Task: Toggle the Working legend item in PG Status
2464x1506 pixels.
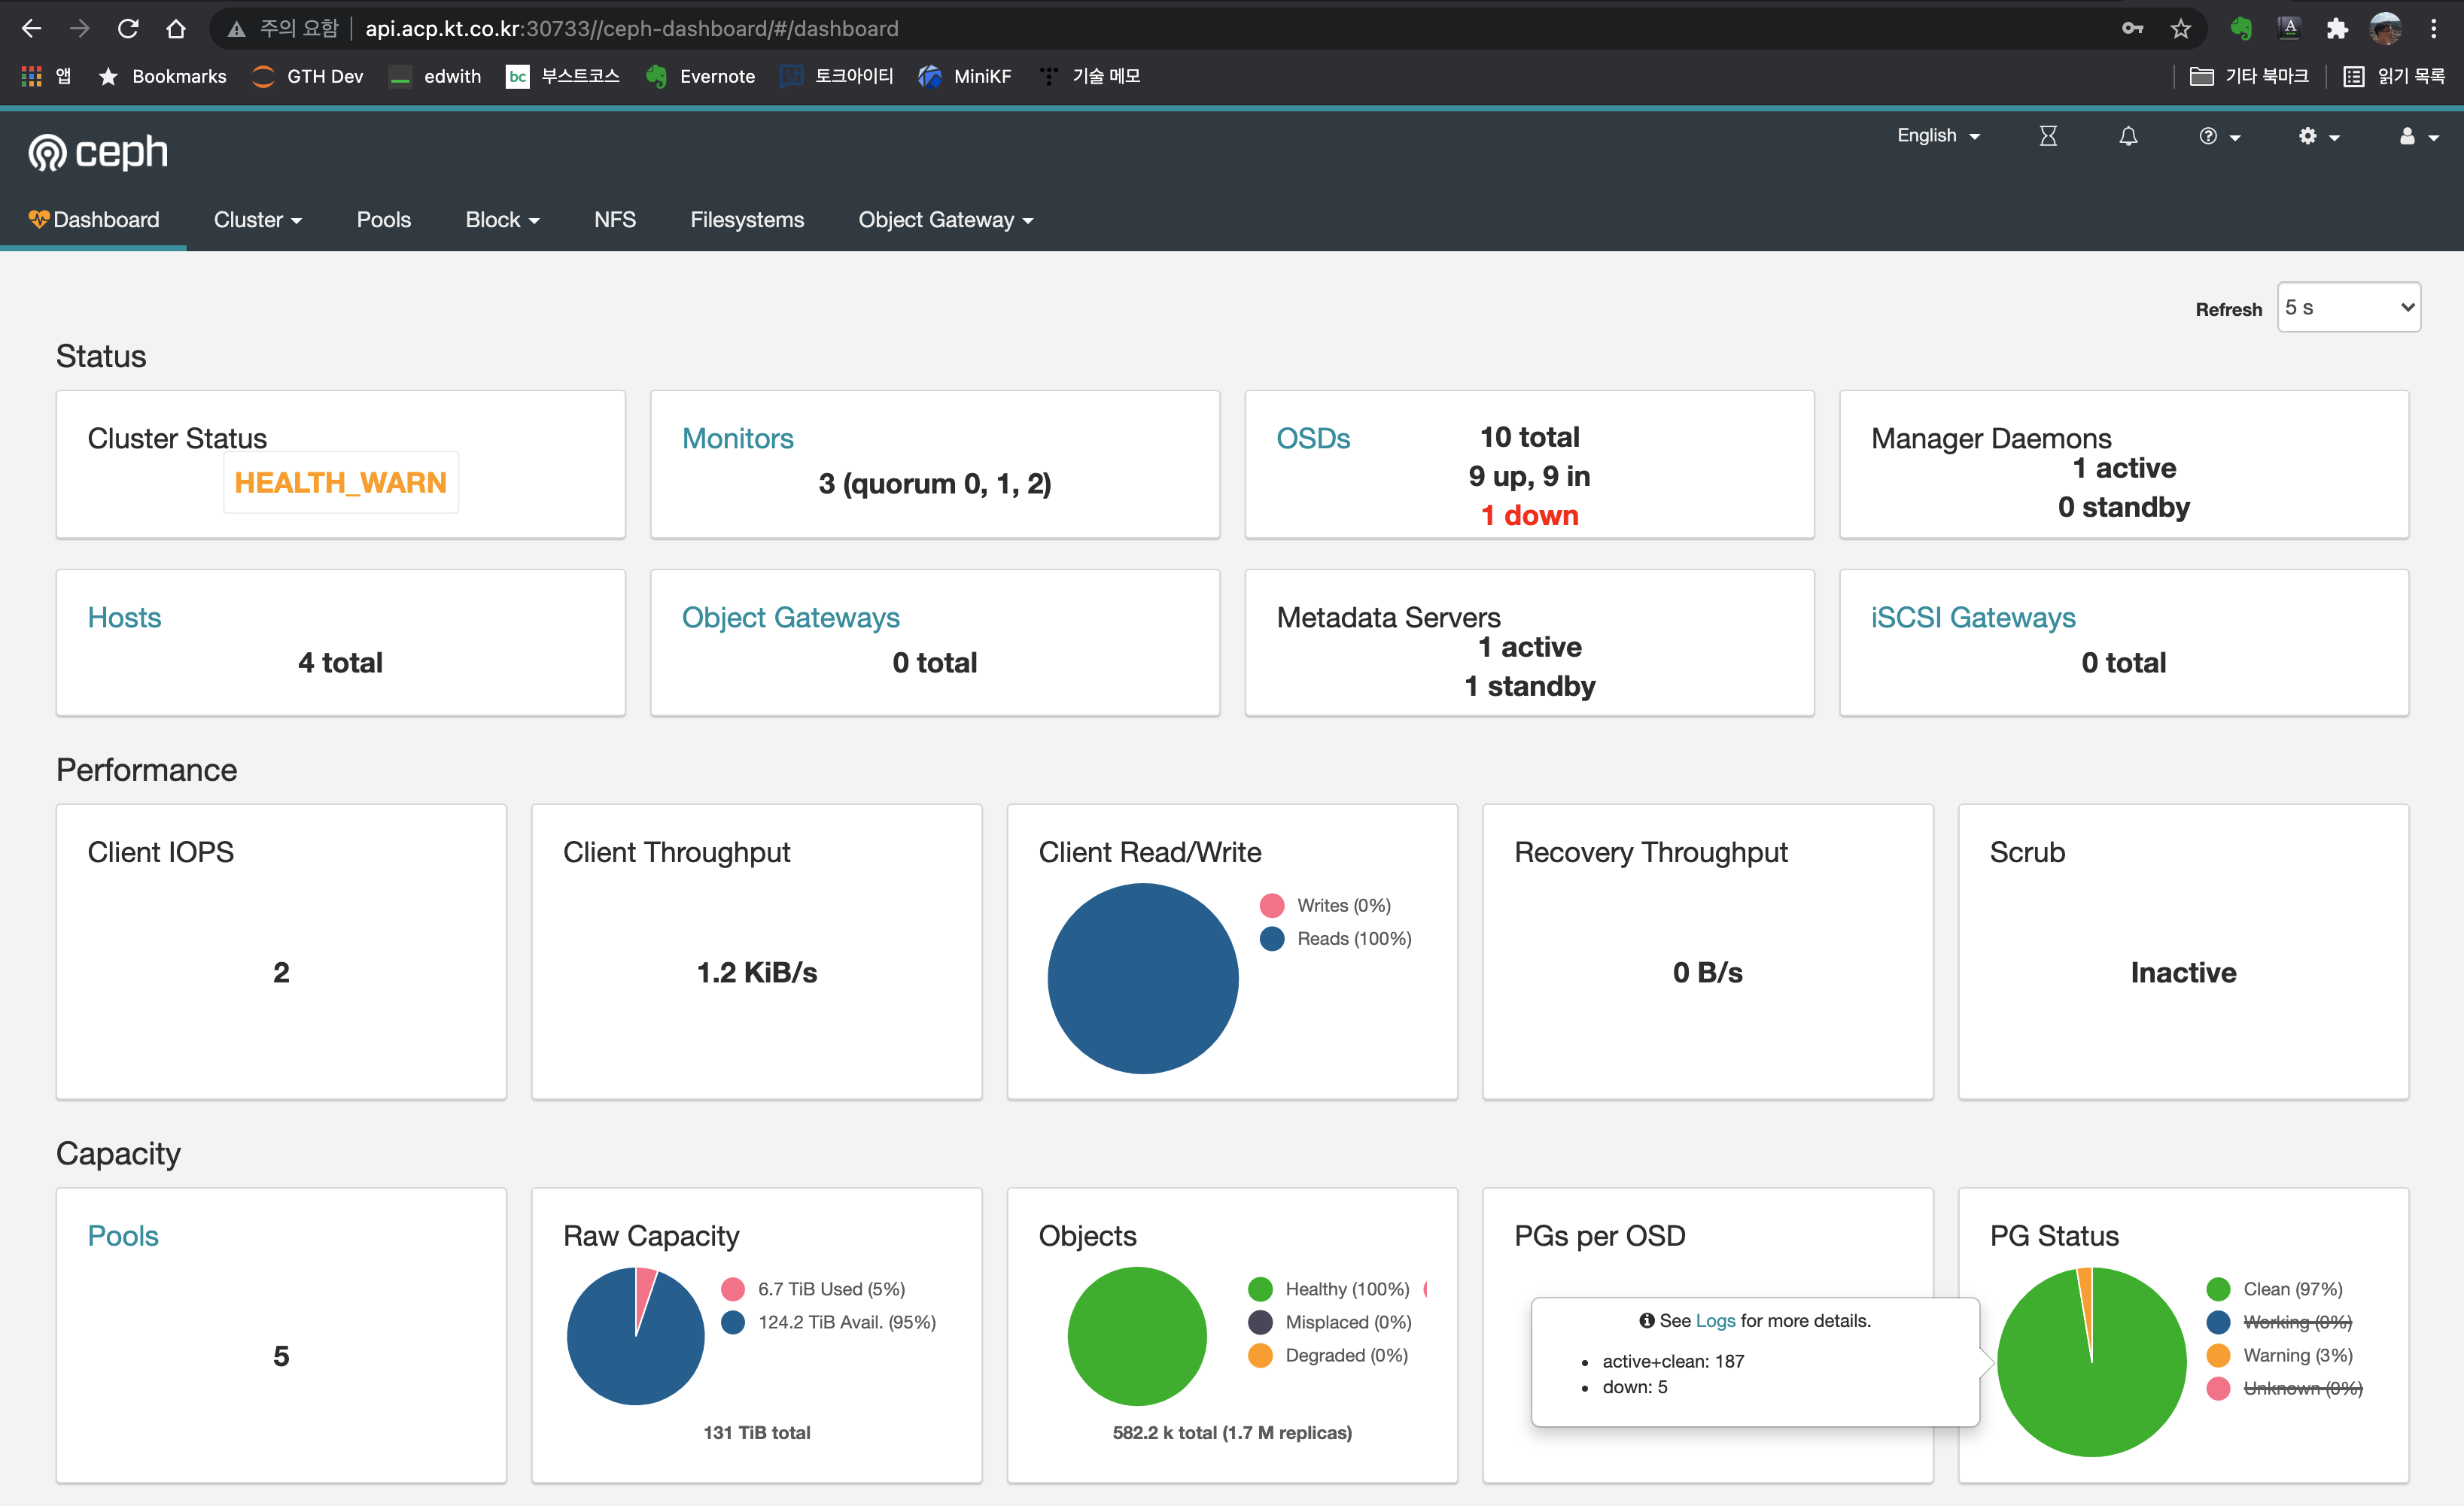Action: click(2296, 1322)
